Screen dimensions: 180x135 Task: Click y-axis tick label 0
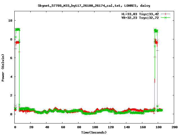point(11,114)
